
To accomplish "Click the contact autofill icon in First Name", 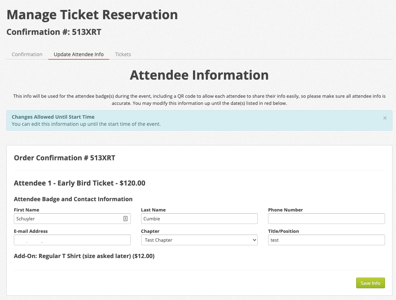I will tap(125, 219).
